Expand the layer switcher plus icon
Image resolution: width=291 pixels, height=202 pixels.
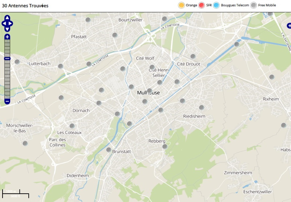289,25
